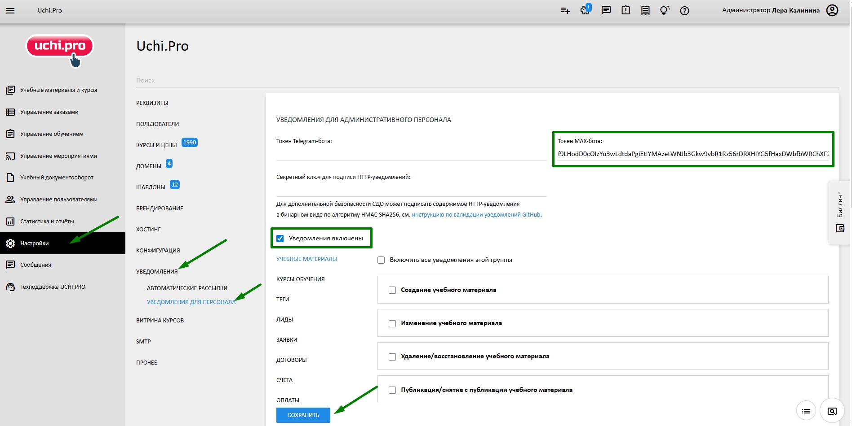The height and width of the screenshot is (426, 852).
Task: Open the Billing side panel
Action: click(x=839, y=213)
